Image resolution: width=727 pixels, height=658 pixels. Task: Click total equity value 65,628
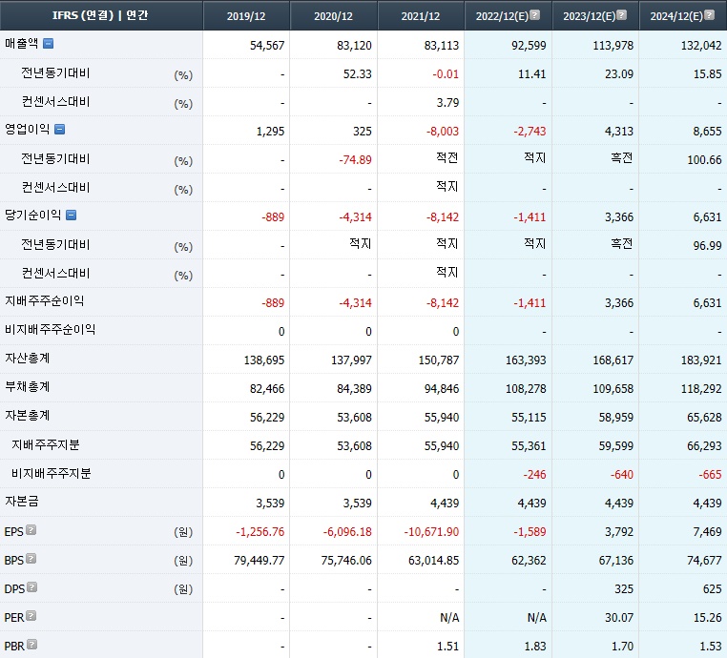[x=704, y=418]
